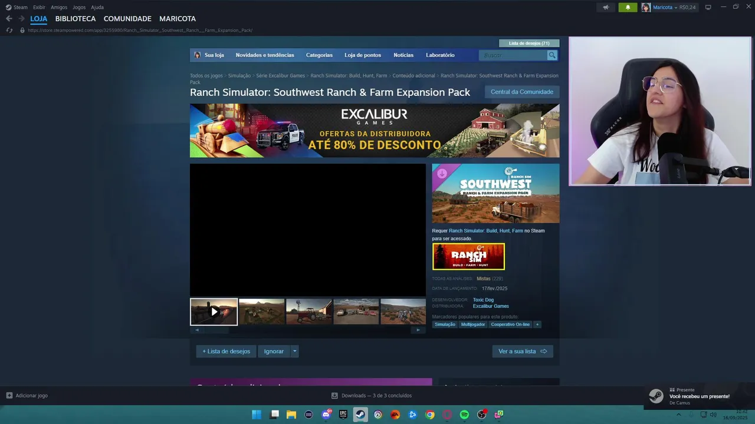Image resolution: width=755 pixels, height=424 pixels.
Task: Expand more tags with plus button
Action: tap(537, 324)
